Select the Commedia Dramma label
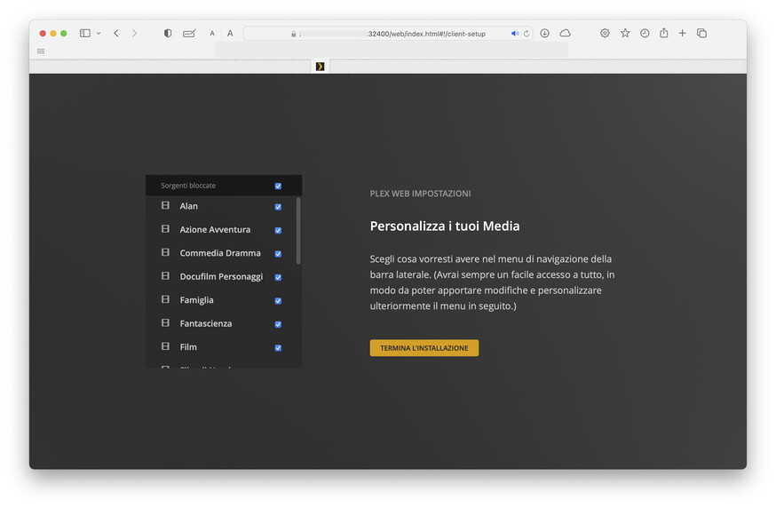Image resolution: width=776 pixels, height=508 pixels. pyautogui.click(x=220, y=253)
